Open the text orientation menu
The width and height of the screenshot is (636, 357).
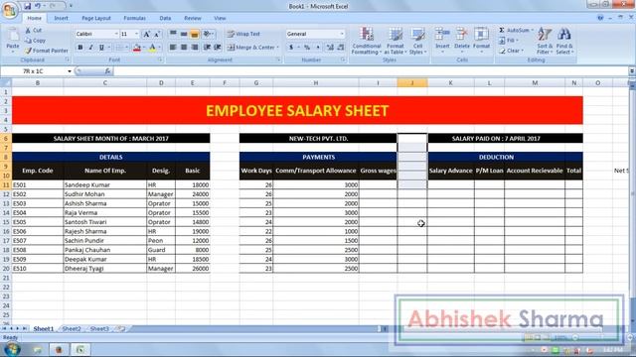pos(209,34)
